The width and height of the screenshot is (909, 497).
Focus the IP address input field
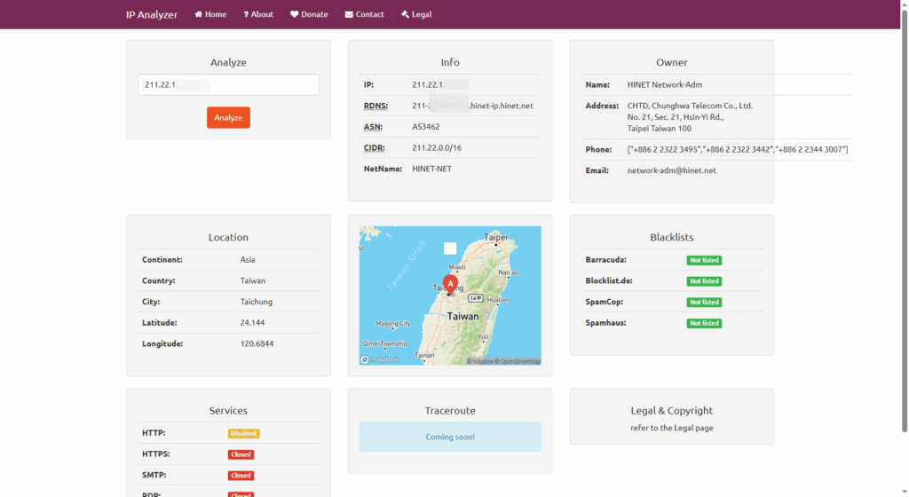[x=228, y=85]
